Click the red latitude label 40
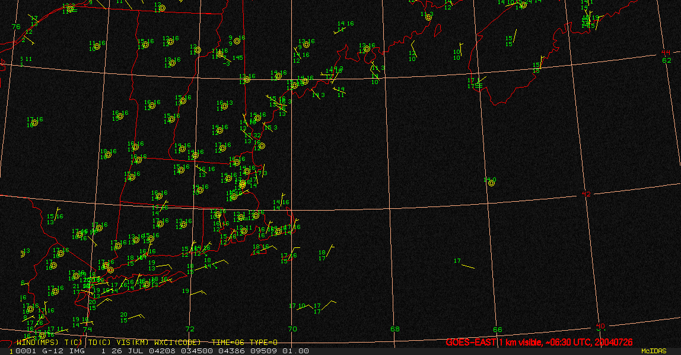Viewport: 681px width, 355px height. click(x=600, y=326)
